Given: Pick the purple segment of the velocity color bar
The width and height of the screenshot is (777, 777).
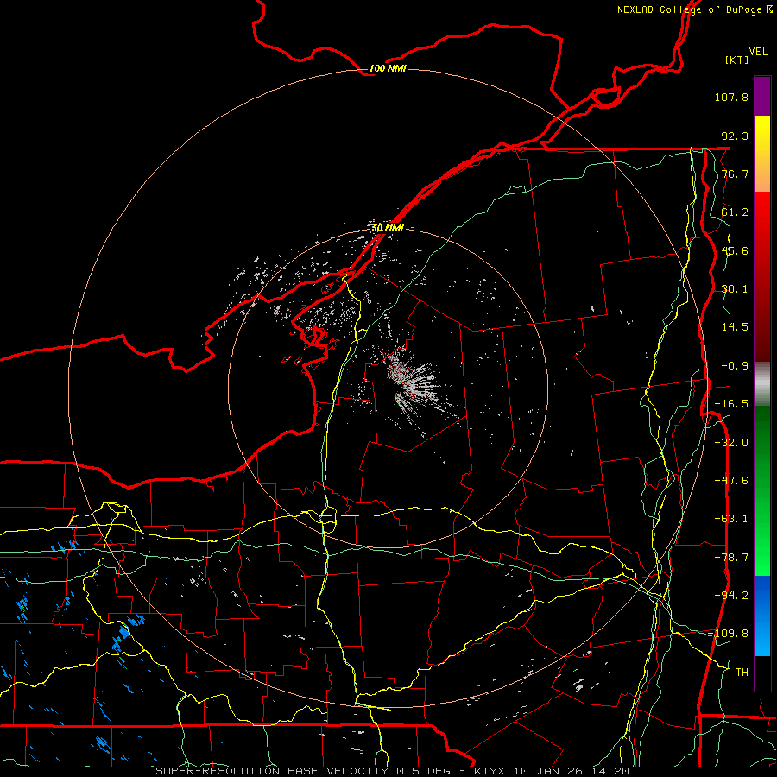Looking at the screenshot, I should click(x=762, y=96).
